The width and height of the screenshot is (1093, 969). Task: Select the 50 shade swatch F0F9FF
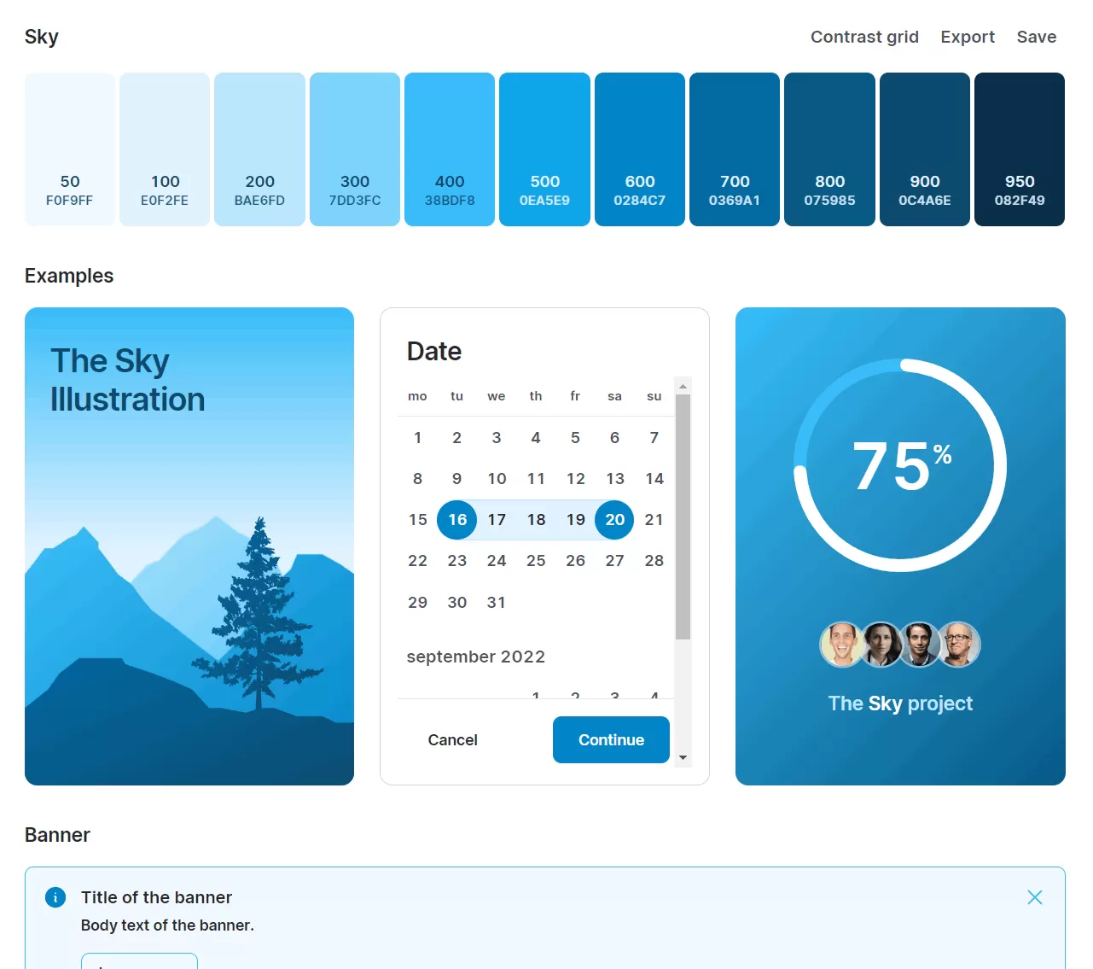(69, 149)
